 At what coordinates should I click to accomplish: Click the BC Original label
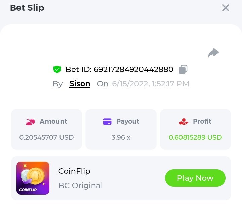tap(81, 185)
